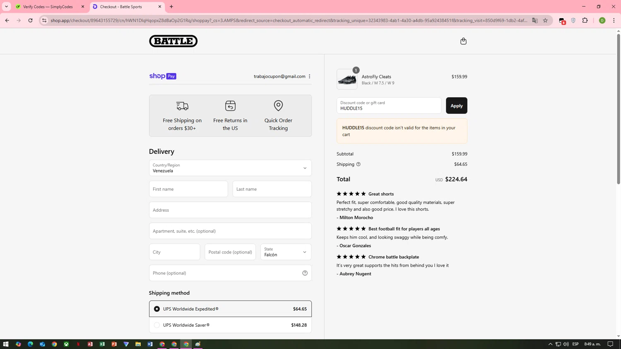
Task: Bookmark this page with the star icon
Action: point(545,20)
